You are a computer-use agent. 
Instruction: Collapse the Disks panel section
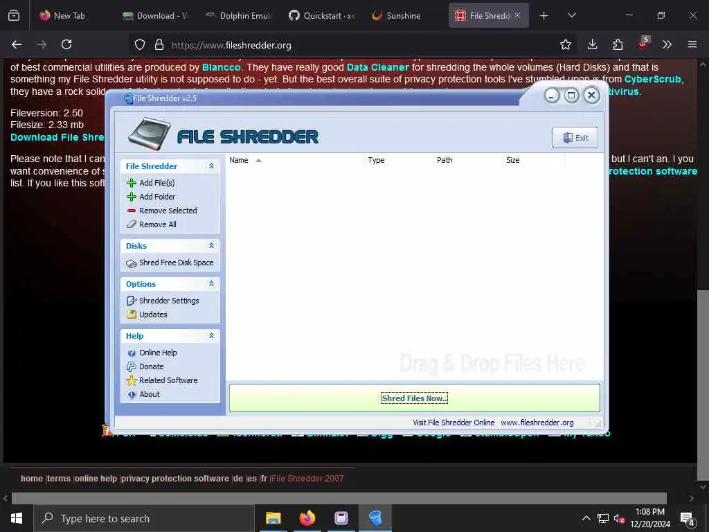pos(211,246)
